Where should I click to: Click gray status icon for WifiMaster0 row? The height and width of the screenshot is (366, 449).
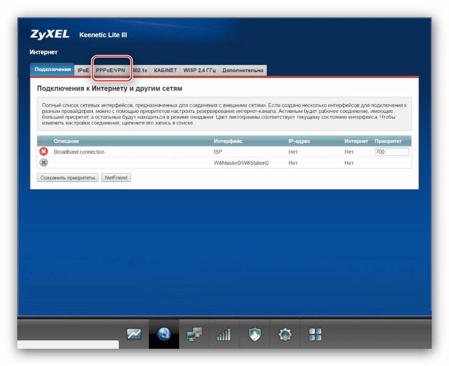[x=44, y=163]
